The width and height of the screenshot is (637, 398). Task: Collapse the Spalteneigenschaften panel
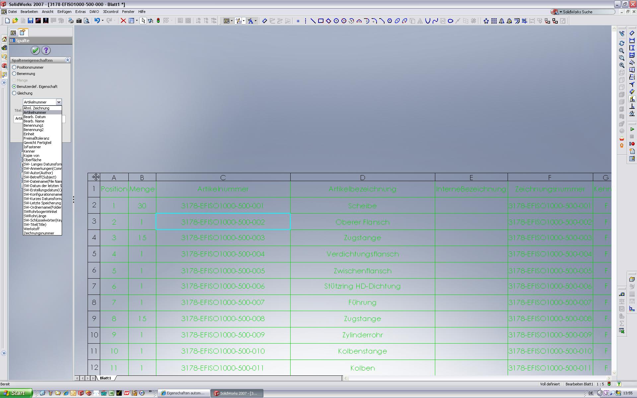point(68,60)
